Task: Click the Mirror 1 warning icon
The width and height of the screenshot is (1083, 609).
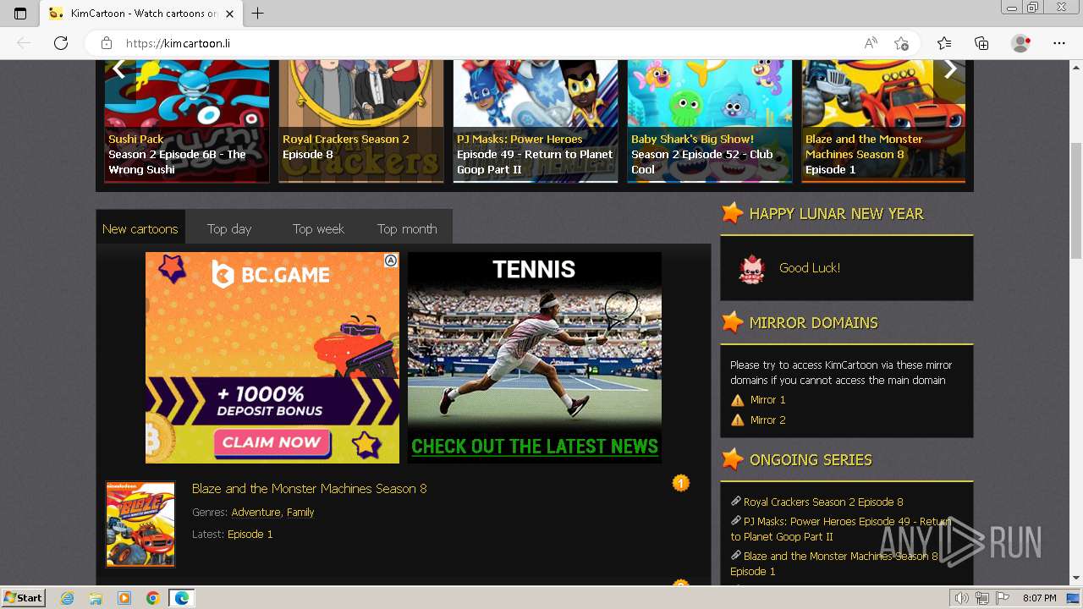Action: tap(738, 400)
